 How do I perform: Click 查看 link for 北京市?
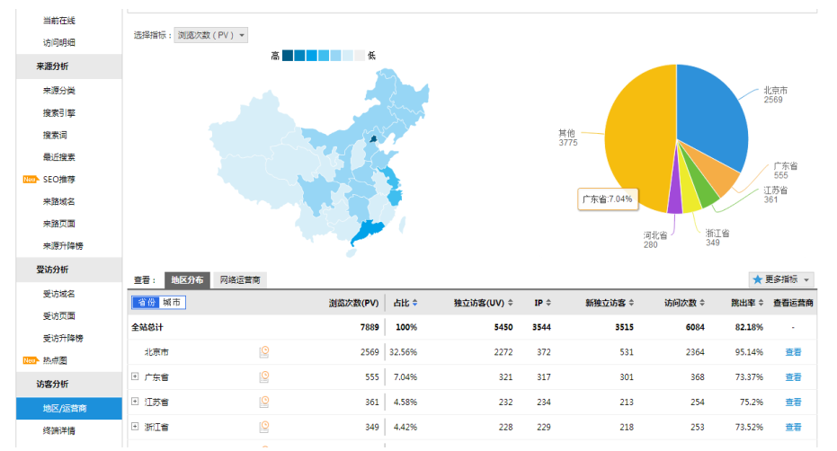tap(792, 352)
